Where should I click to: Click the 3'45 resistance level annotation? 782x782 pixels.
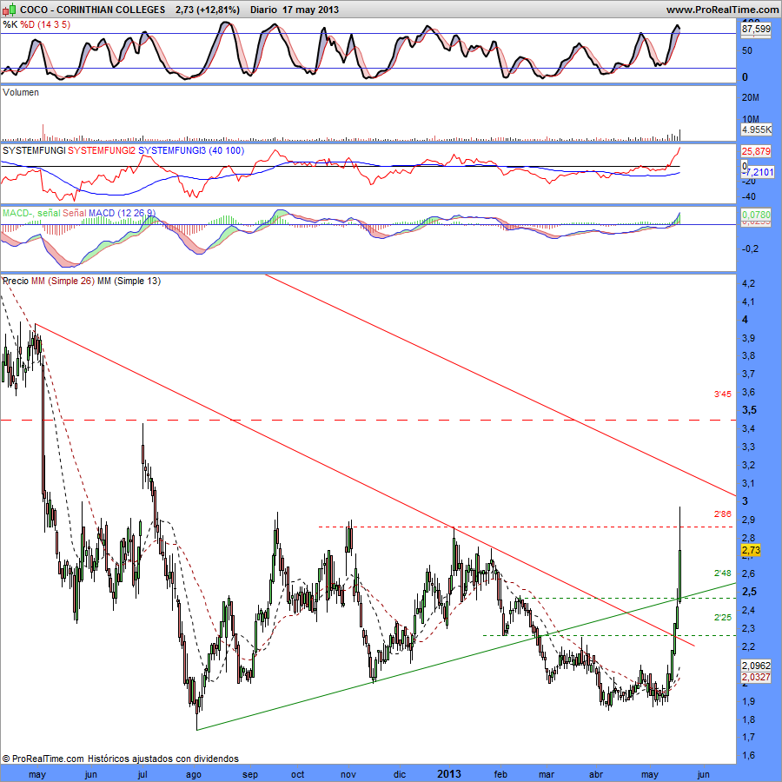click(723, 394)
